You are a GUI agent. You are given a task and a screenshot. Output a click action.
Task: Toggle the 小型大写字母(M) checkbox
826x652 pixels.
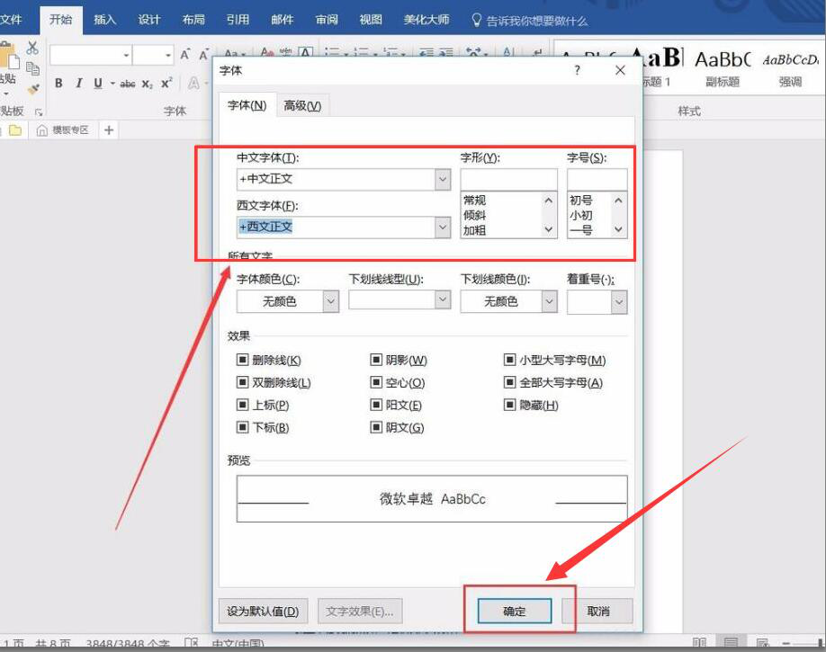coord(509,360)
